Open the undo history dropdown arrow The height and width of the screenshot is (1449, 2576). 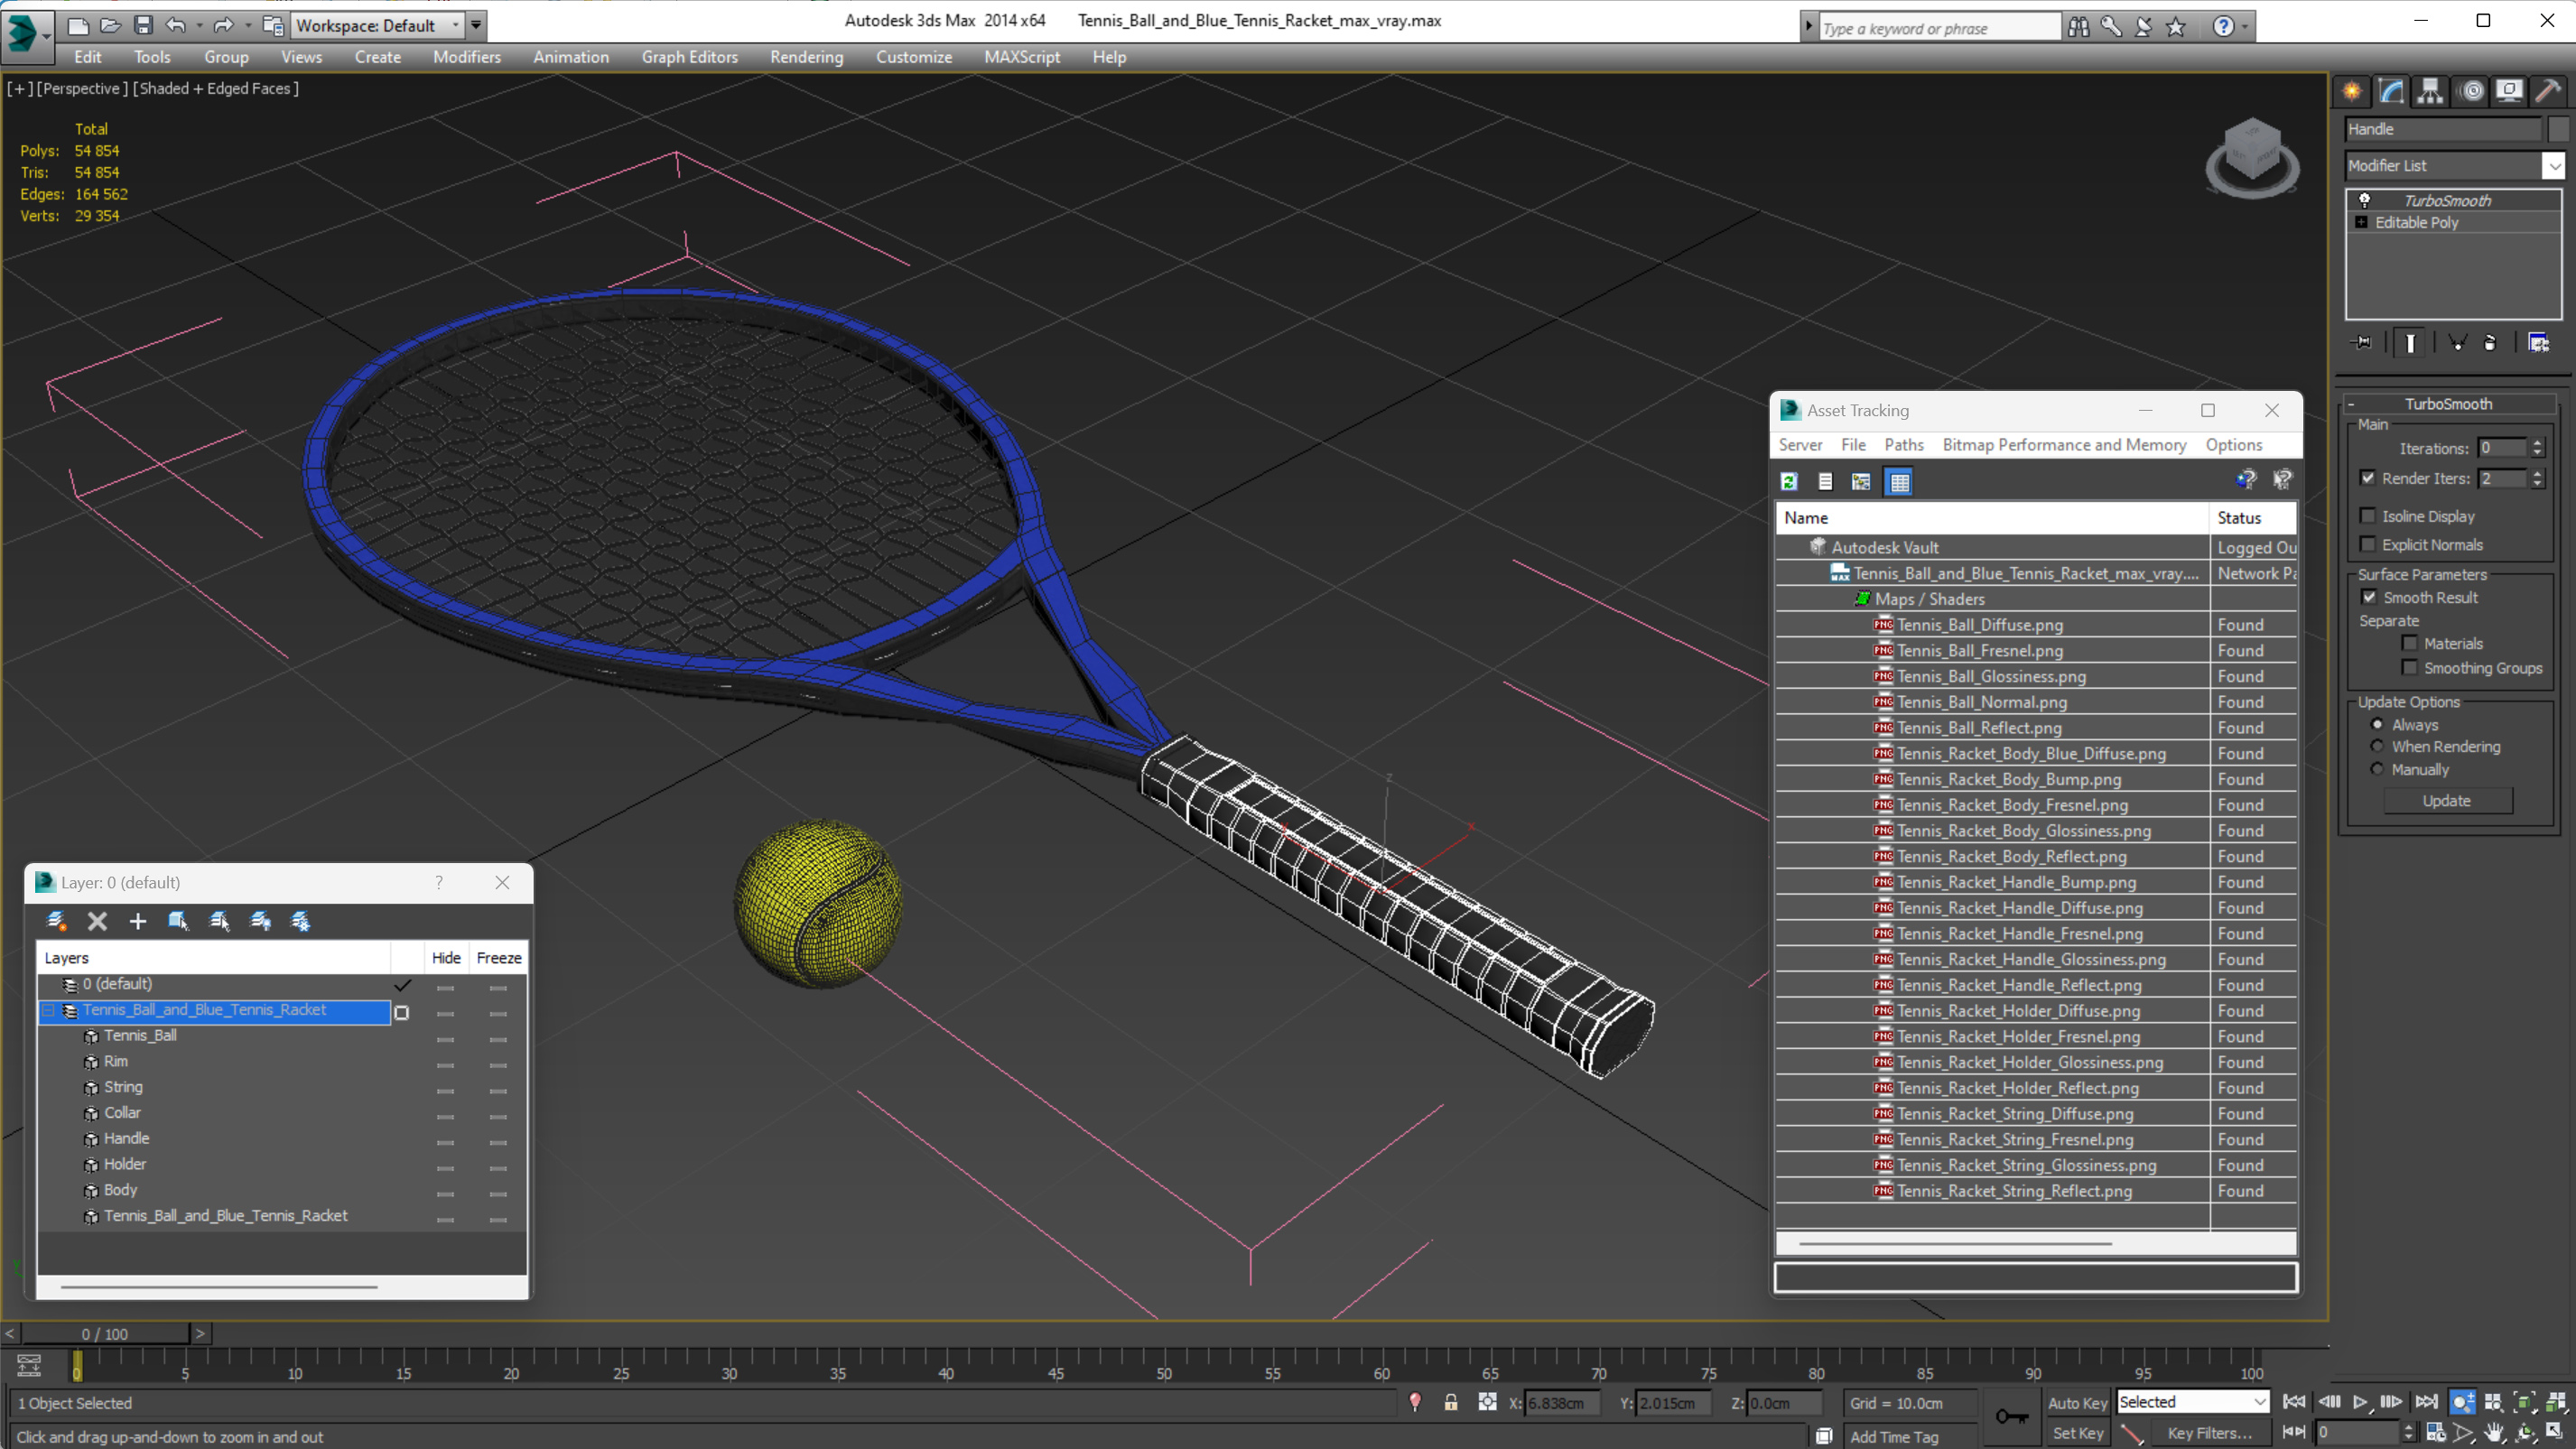click(199, 25)
